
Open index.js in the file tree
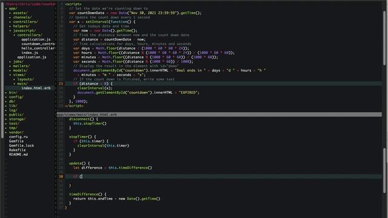(30, 53)
